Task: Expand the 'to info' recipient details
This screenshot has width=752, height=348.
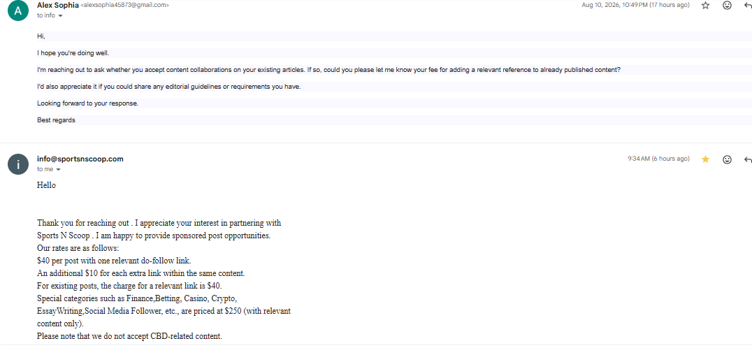Action: click(50, 15)
